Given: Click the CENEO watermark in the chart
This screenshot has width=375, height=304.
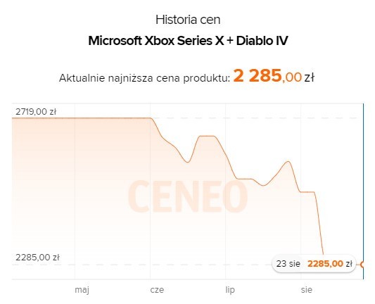Looking at the screenshot, I should pos(188,196).
